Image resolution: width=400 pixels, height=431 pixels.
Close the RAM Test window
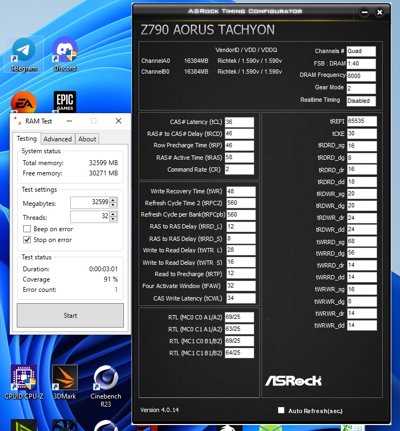[x=119, y=121]
